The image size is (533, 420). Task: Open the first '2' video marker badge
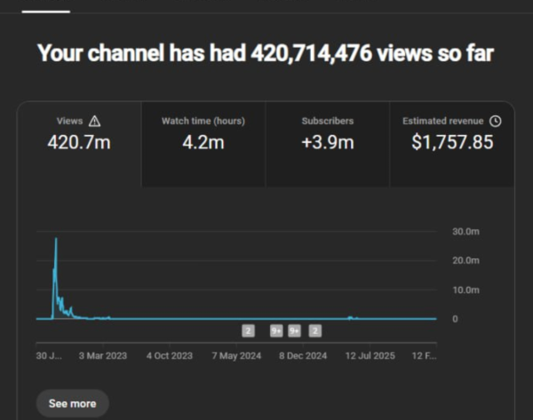click(x=249, y=331)
